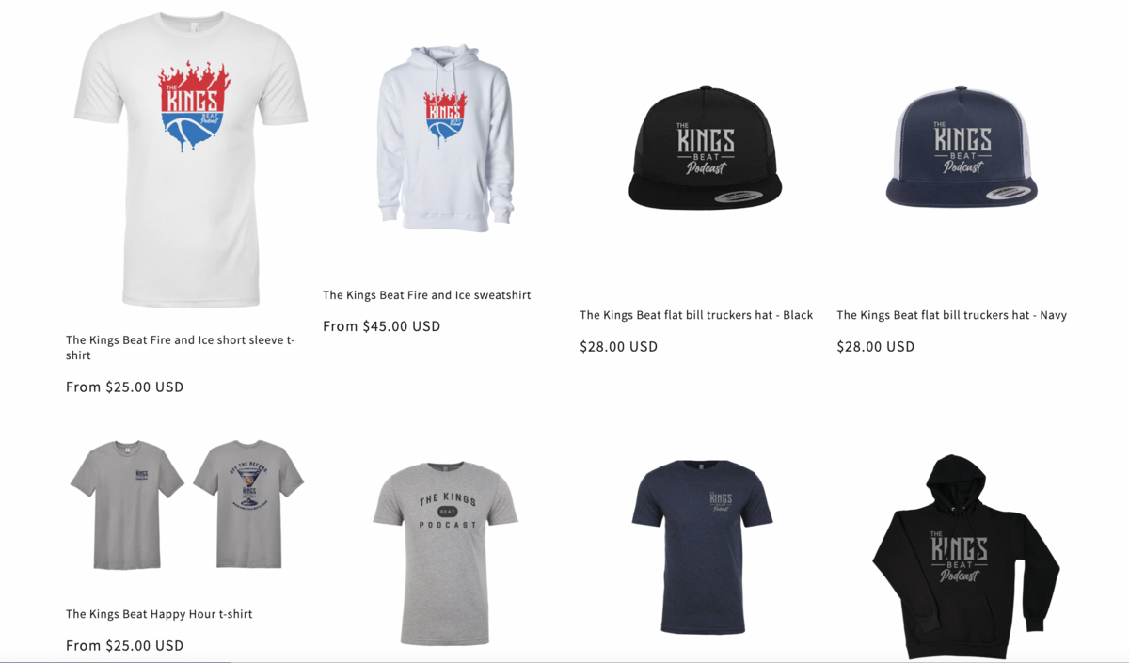View the navy blue t-shirt with small chest logo
Screen dimensions: 1129x663
coord(702,546)
